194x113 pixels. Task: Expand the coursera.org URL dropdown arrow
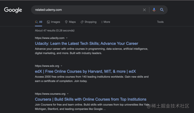point(68,94)
